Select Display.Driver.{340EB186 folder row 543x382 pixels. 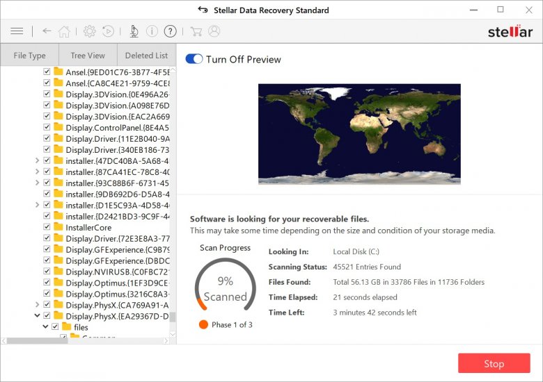[107, 149]
